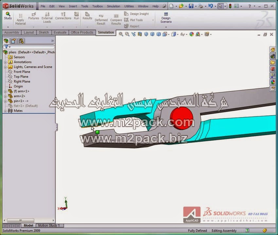The width and height of the screenshot is (278, 235).
Task: Open the Insert menu
Action: click(x=73, y=6)
